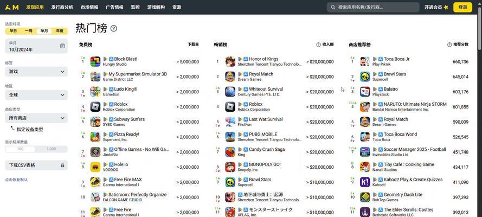Open Toca Boca Jr app icon
This screenshot has width=482, height=217.
(x=365, y=61)
